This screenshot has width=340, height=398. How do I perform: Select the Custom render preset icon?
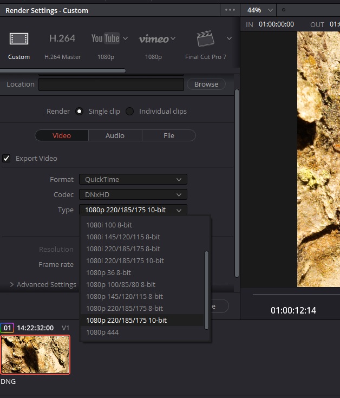(x=19, y=39)
